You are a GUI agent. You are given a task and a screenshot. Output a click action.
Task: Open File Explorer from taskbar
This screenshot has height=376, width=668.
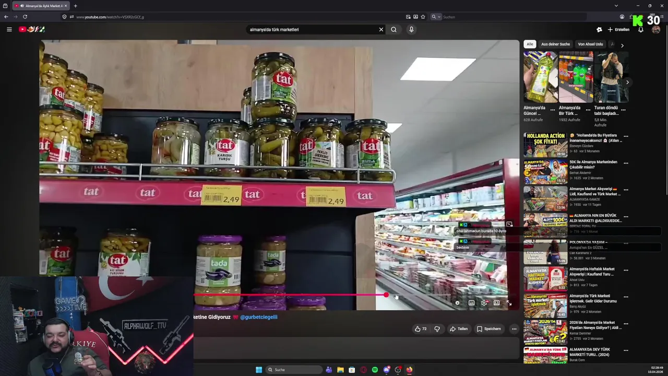click(x=340, y=370)
